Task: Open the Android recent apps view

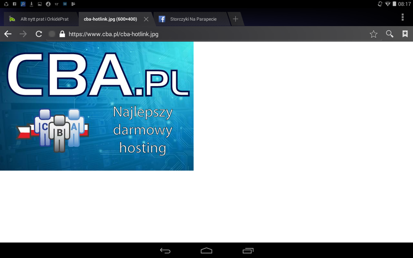Action: (x=248, y=251)
